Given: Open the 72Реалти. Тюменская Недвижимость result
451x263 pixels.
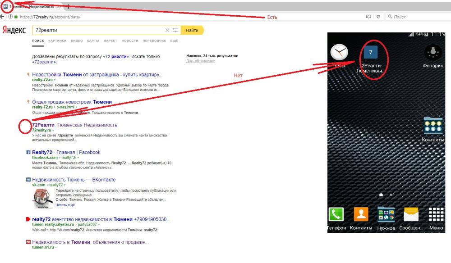Looking at the screenshot, I should [x=74, y=125].
